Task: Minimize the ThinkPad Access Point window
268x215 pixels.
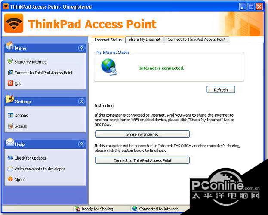Action: [x=242, y=7]
